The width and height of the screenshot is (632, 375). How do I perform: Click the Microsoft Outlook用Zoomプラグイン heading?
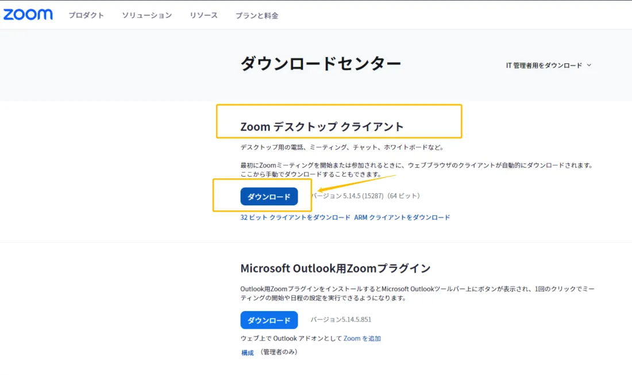click(x=336, y=268)
